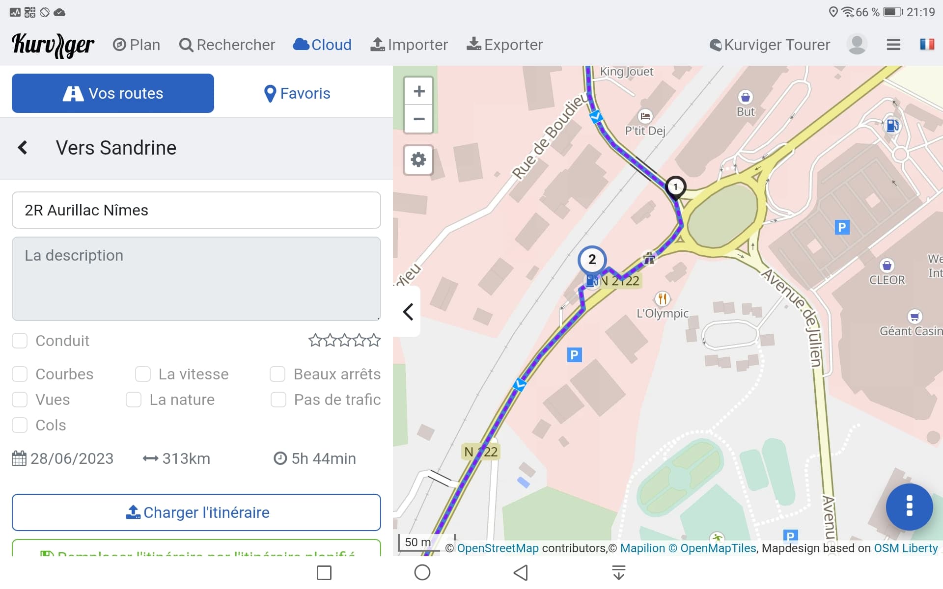943x589 pixels.
Task: Switch to the Favoris tab
Action: (x=297, y=93)
